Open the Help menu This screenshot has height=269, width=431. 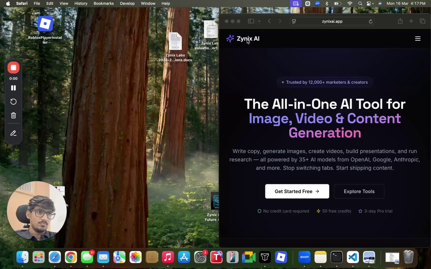[166, 3]
